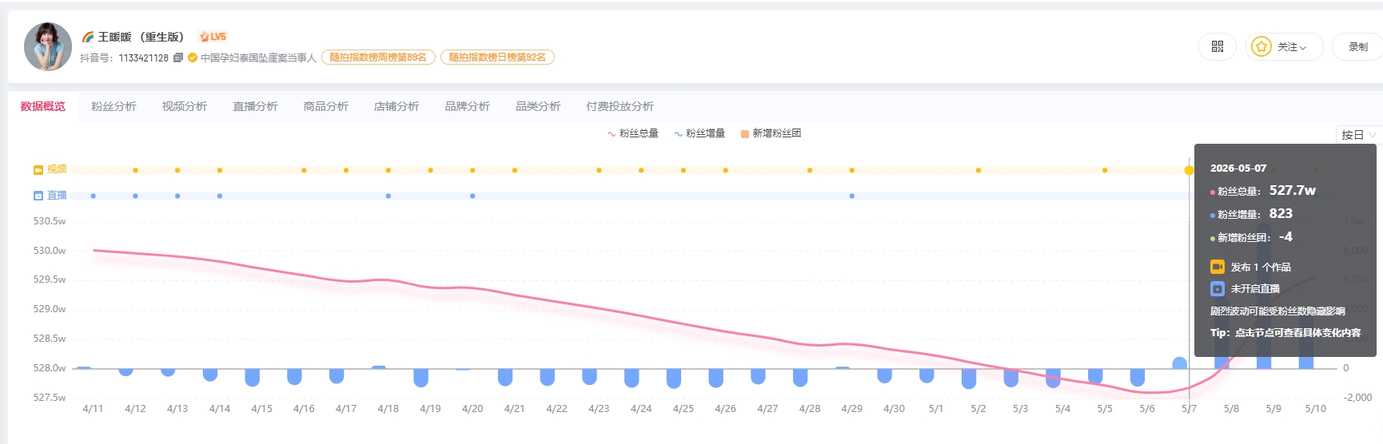Go to the 店铺分析 tab
1383x444 pixels.
tap(397, 106)
